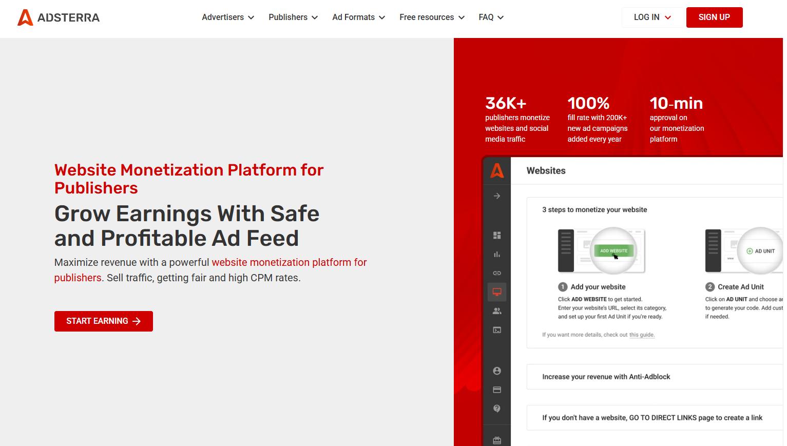Click the payments card icon in sidebar

pos(497,390)
